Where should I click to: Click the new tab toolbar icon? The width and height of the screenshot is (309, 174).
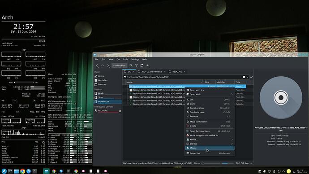(x=142, y=65)
